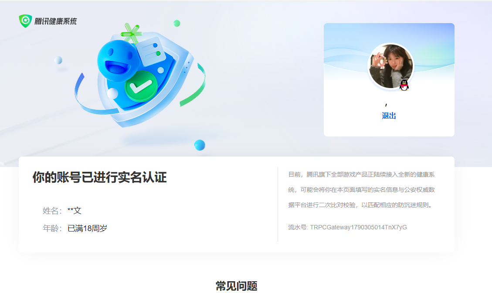Click the 退出 logout link
Image resolution: width=492 pixels, height=293 pixels.
tap(389, 116)
